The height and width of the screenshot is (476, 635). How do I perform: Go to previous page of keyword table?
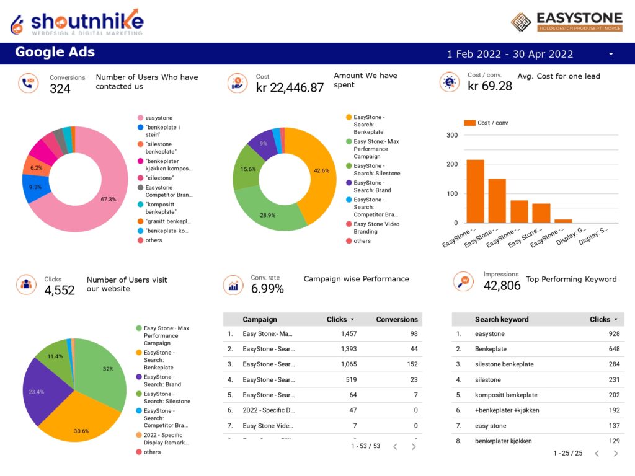tap(597, 454)
